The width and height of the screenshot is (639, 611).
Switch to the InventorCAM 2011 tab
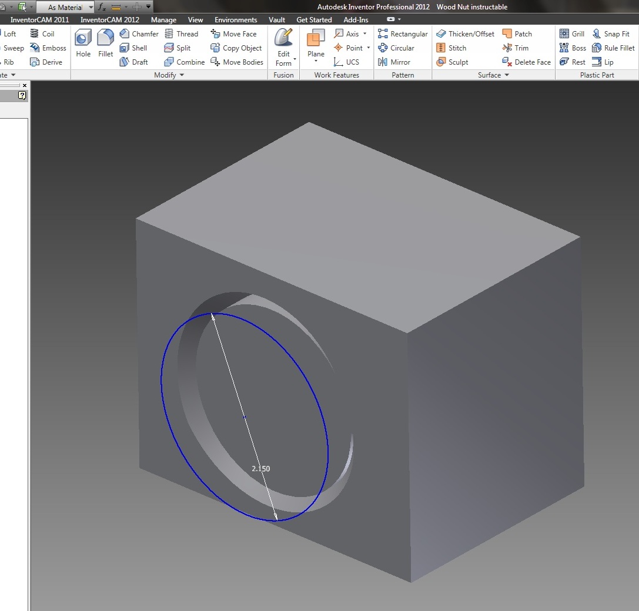pyautogui.click(x=39, y=19)
